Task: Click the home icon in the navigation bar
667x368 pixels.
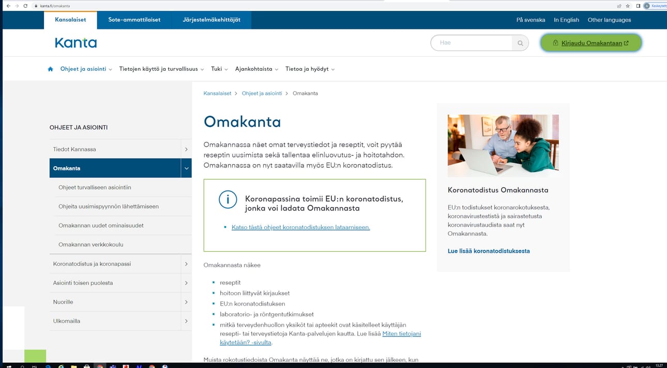Action: pos(50,69)
